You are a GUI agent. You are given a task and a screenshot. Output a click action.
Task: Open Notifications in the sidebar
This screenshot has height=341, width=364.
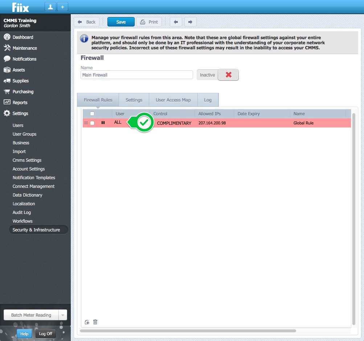[x=24, y=59]
